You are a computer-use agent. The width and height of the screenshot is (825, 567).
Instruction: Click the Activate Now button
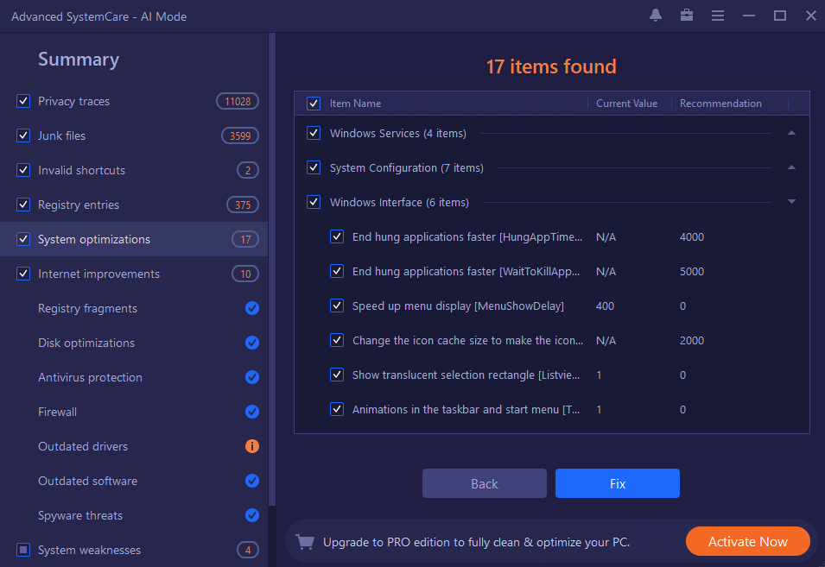[747, 542]
